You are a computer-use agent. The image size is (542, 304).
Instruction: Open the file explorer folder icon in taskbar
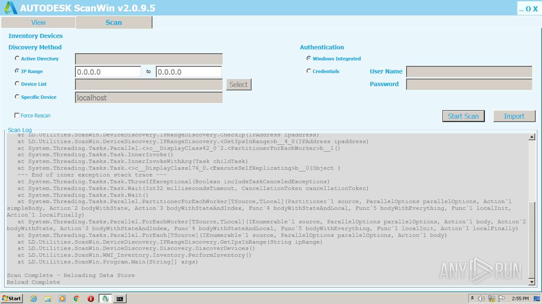tap(48, 299)
